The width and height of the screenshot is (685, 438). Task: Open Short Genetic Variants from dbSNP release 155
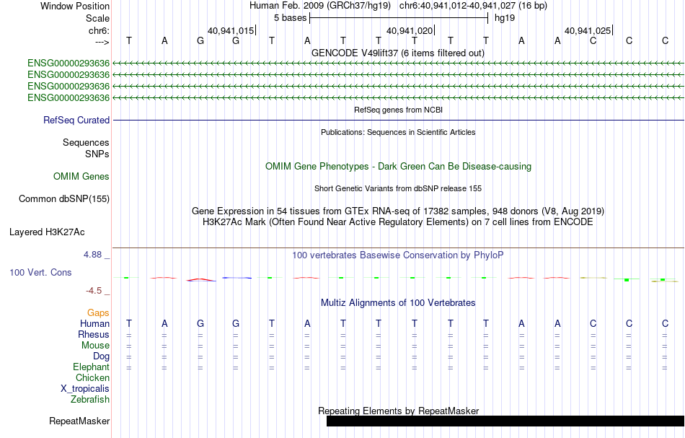point(398,188)
